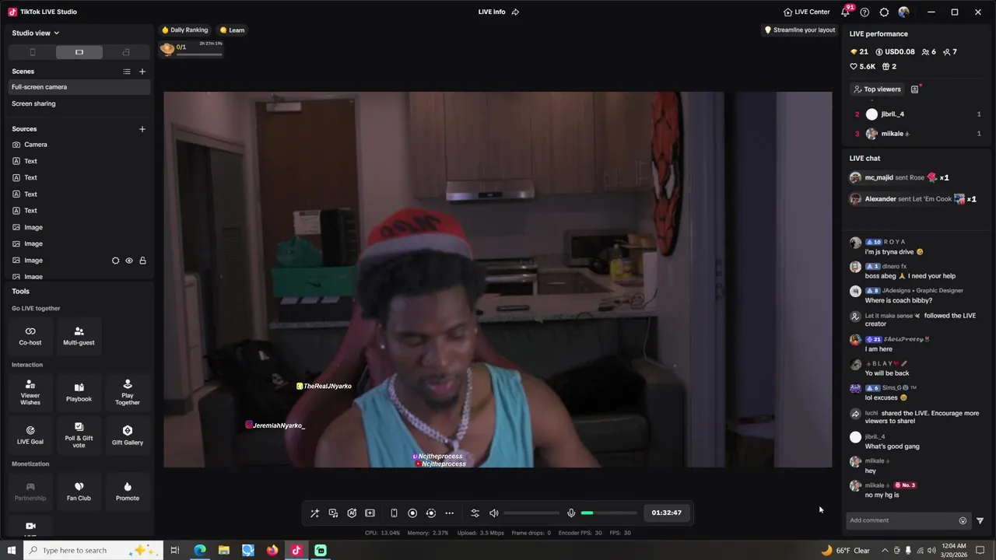
Task: Open Poll & Gift vote
Action: click(x=79, y=436)
